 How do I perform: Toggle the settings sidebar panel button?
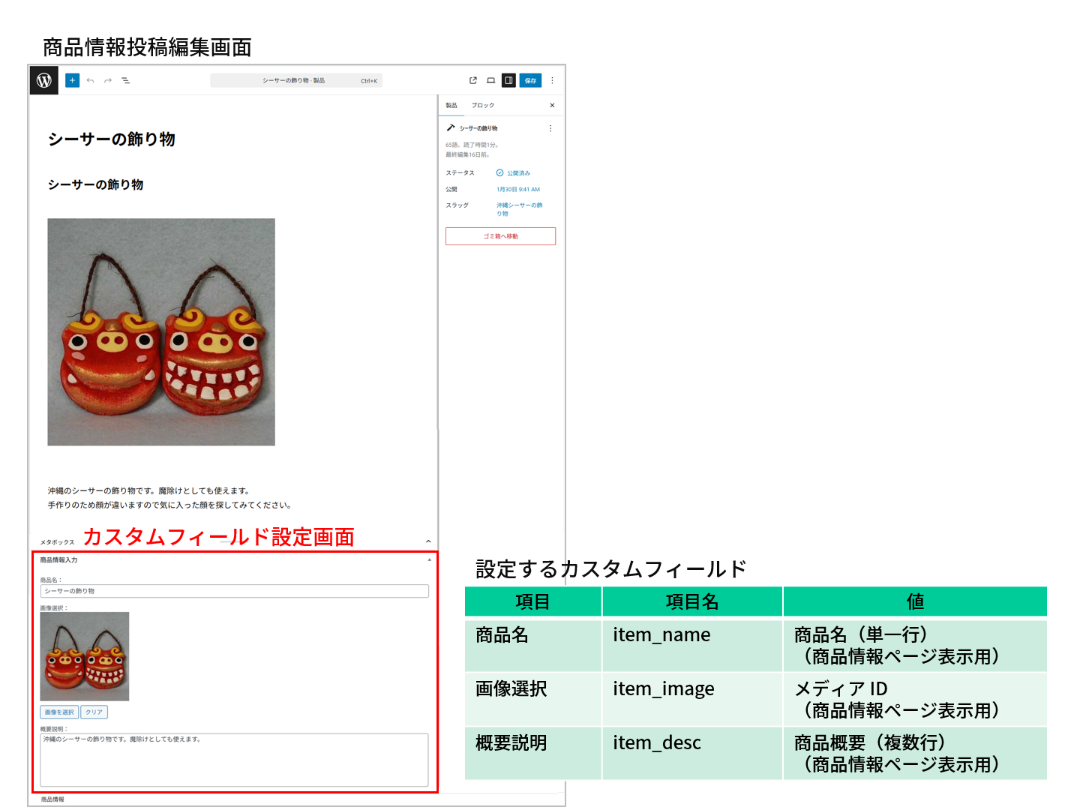(508, 80)
